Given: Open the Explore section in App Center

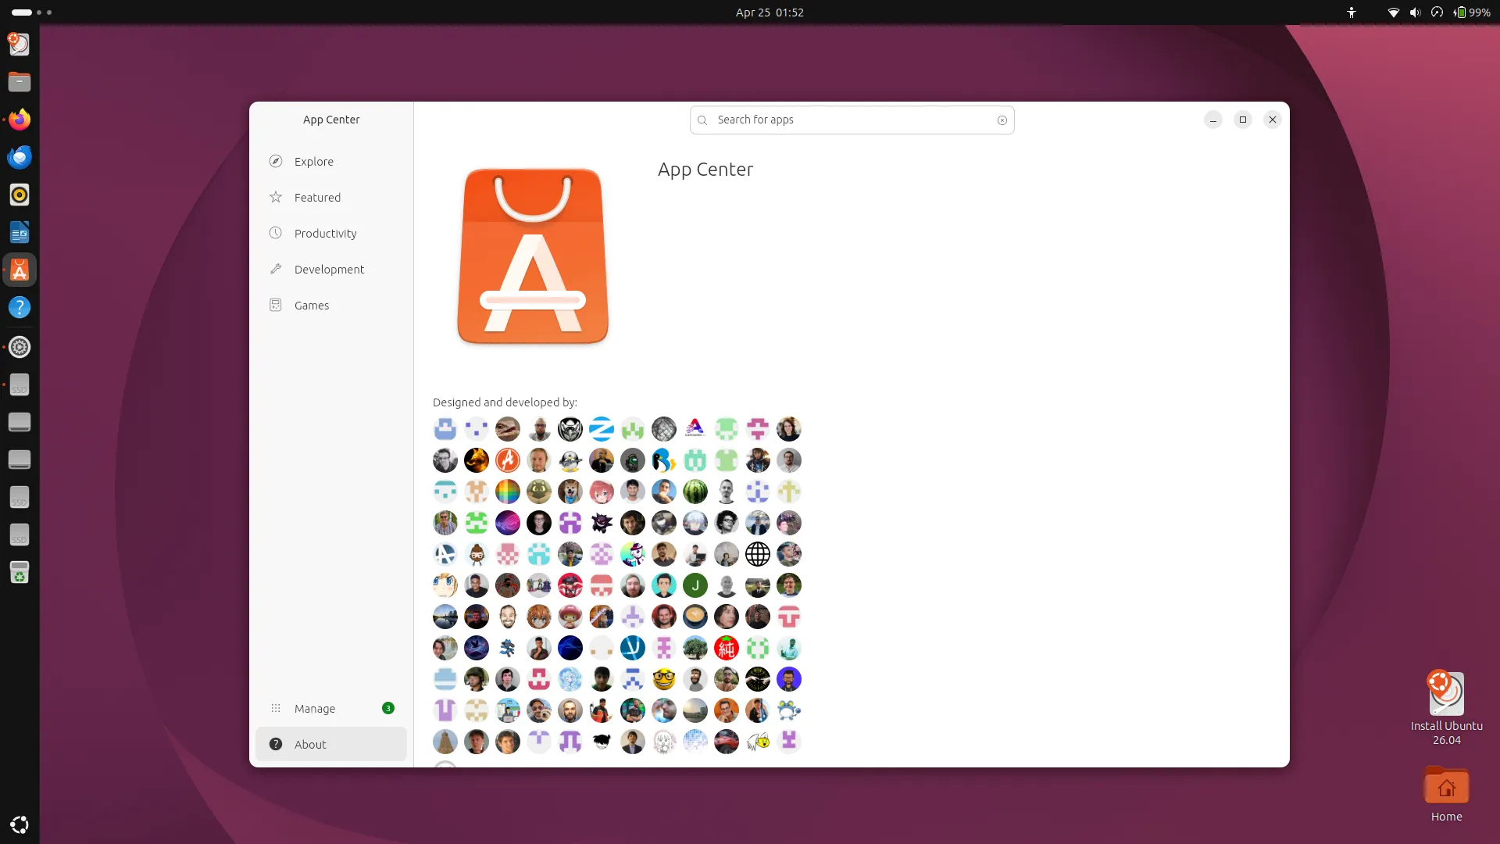Looking at the screenshot, I should [312, 161].
